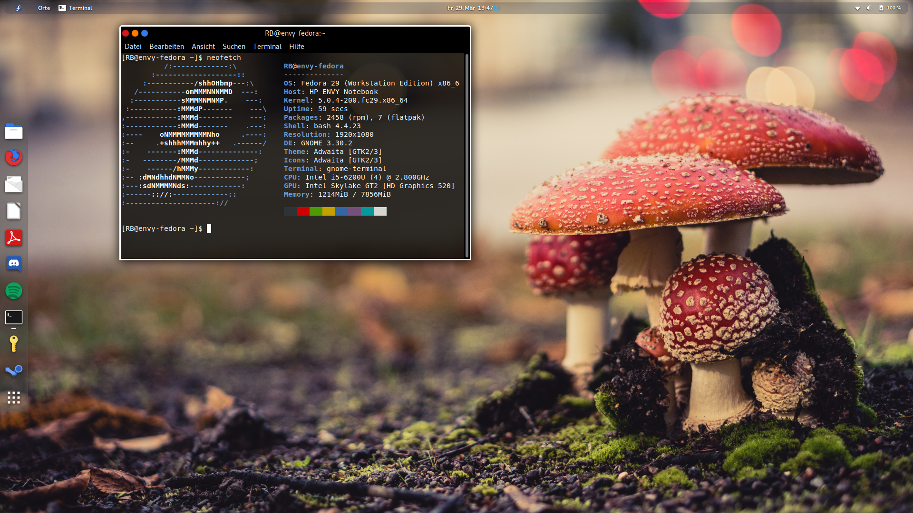The image size is (913, 513).
Task: Launch Spotify from the dock
Action: 14,291
